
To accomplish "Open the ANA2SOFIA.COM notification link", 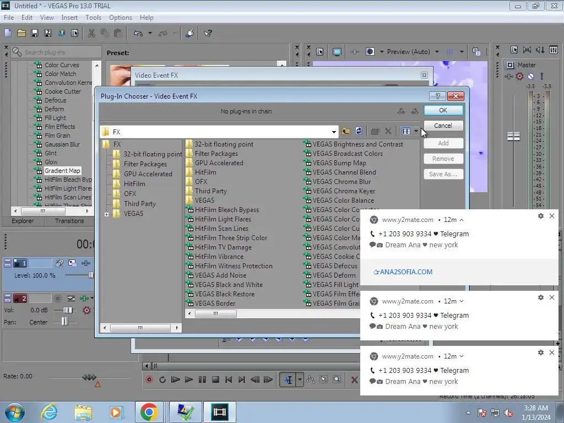I will 403,272.
